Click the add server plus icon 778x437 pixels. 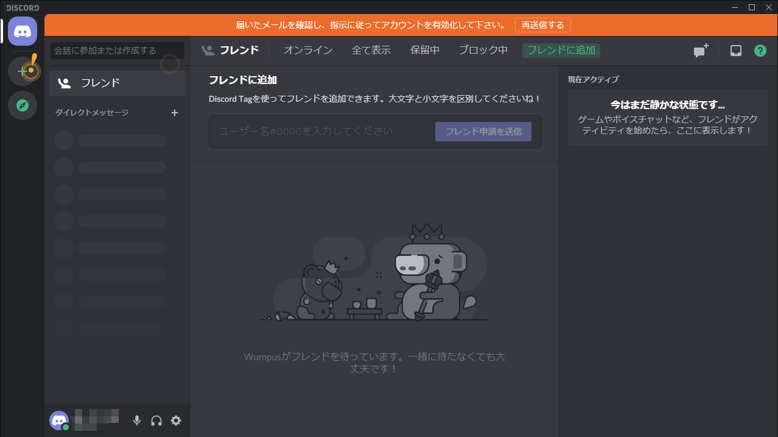pos(23,71)
